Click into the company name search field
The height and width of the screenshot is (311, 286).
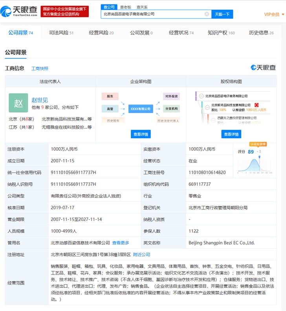pyautogui.click(x=151, y=14)
